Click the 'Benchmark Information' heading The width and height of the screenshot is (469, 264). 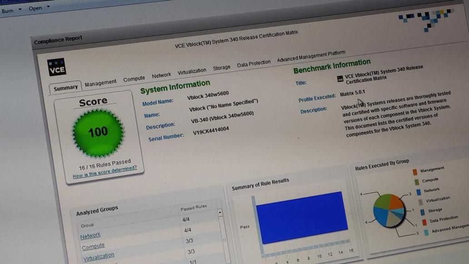click(x=332, y=66)
